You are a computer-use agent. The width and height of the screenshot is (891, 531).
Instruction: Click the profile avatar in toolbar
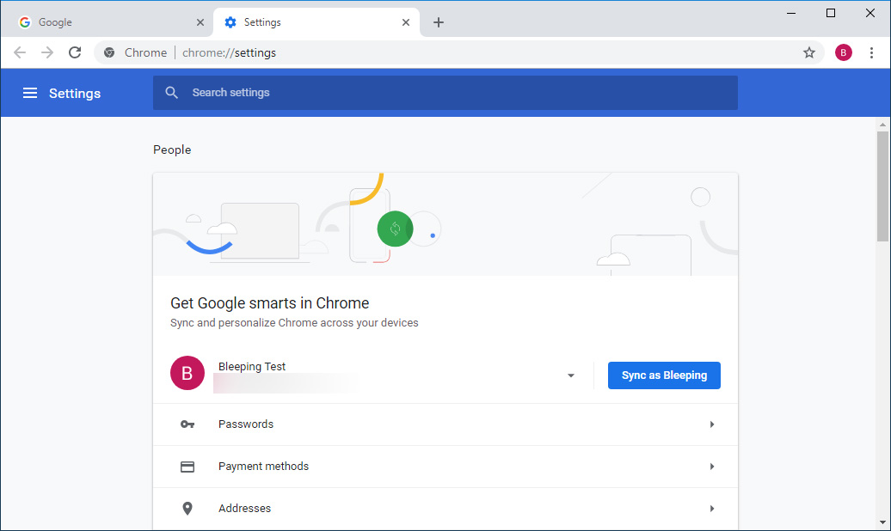(843, 52)
